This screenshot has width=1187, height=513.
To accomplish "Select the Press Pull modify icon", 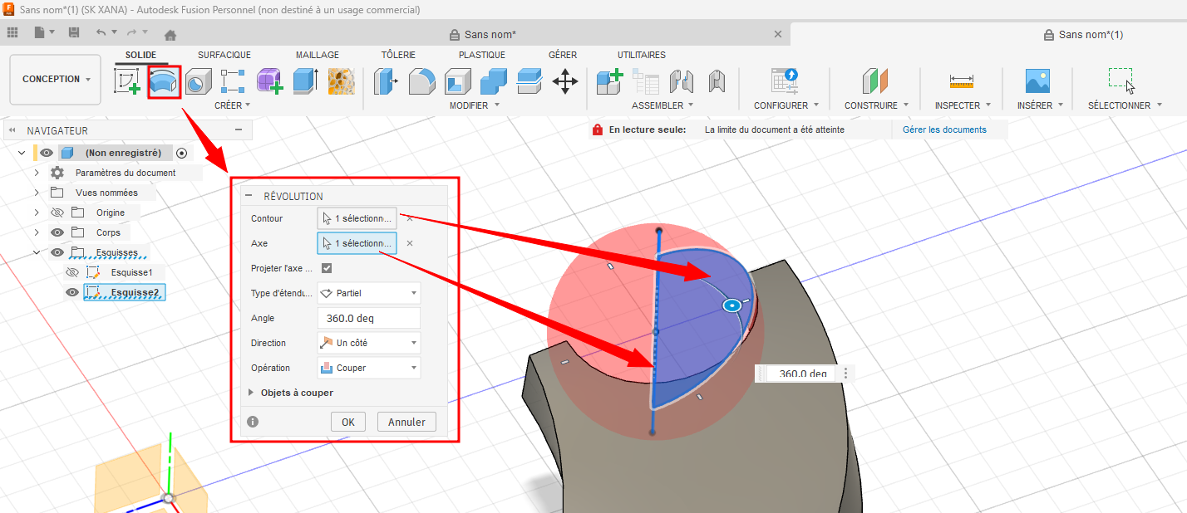I will pyautogui.click(x=387, y=81).
